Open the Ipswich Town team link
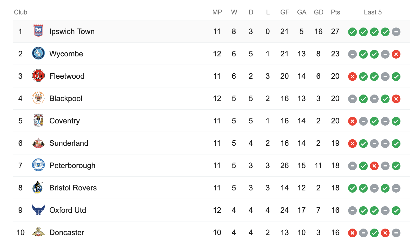This screenshot has height=243, width=410. point(72,32)
